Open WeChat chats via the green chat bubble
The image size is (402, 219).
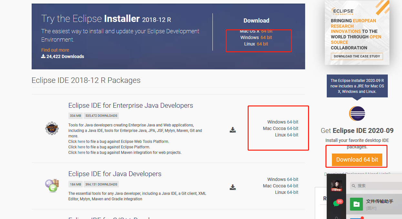coord(336,204)
